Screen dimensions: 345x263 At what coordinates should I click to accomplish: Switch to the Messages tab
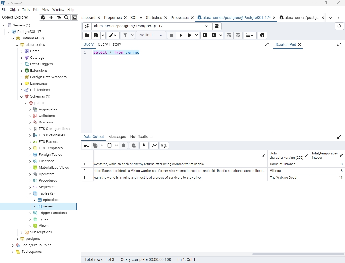(x=117, y=137)
